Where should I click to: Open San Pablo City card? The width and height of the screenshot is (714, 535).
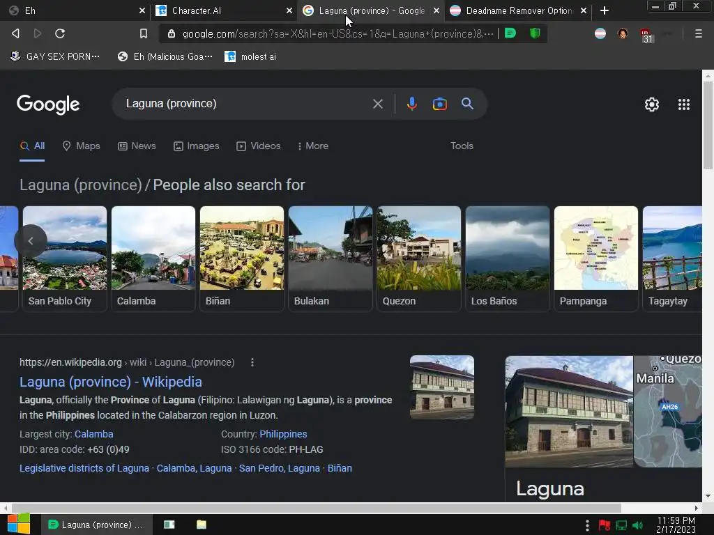(x=65, y=258)
